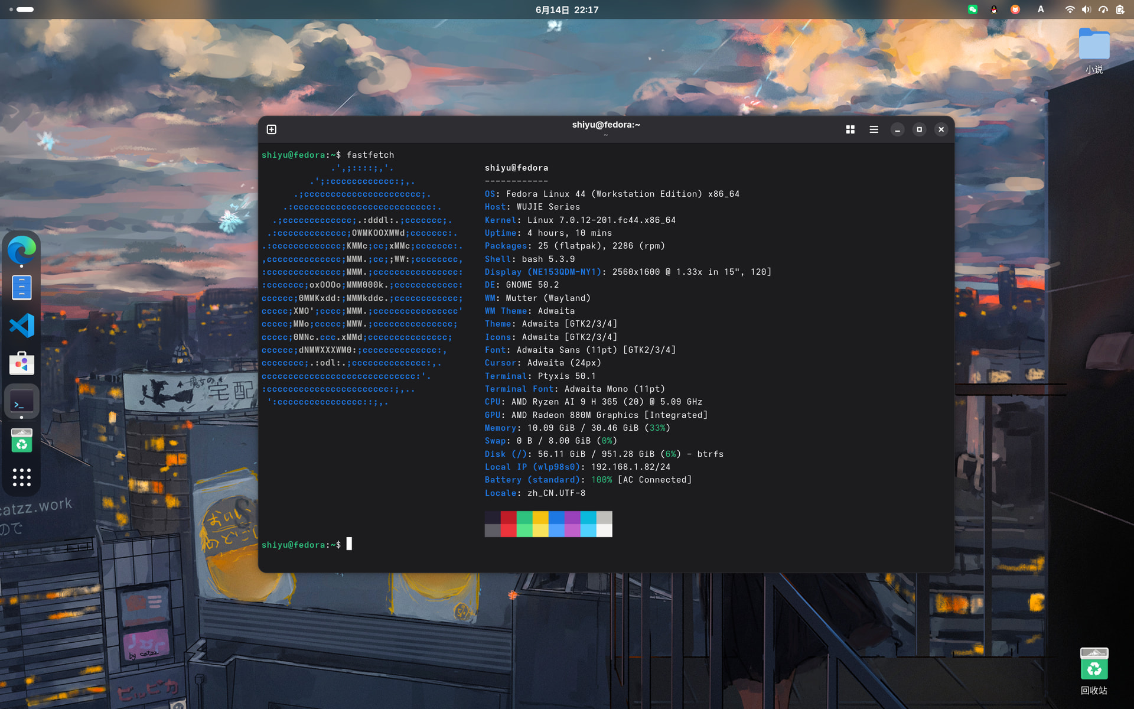Viewport: 1134px width, 709px height.
Task: Click the near-black color swatch
Action: (493, 518)
